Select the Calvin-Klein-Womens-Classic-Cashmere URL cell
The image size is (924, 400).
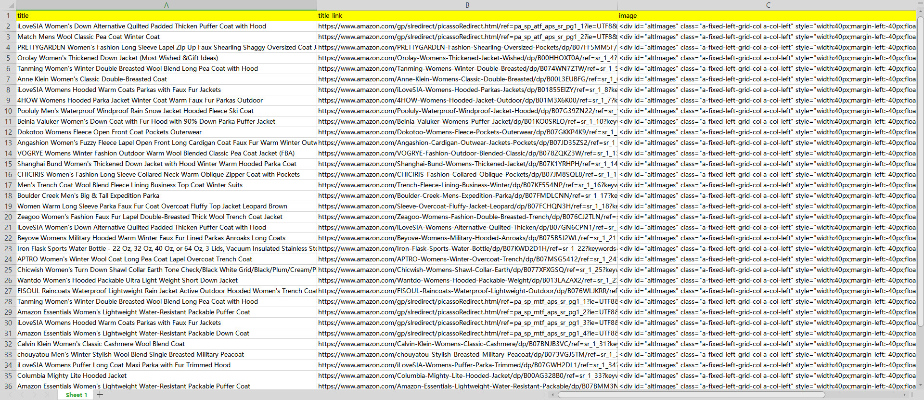click(467, 344)
